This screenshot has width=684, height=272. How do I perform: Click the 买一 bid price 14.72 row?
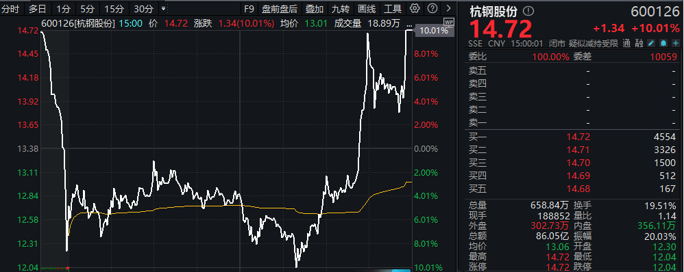click(574, 137)
